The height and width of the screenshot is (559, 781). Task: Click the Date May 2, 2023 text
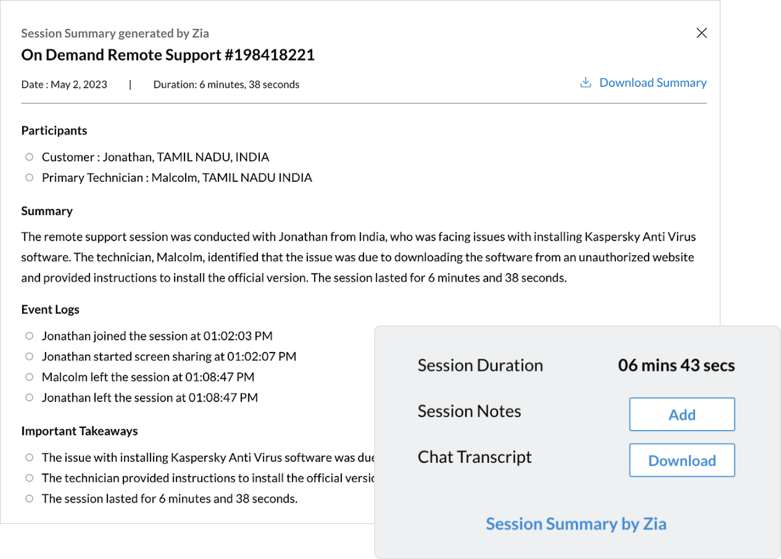coord(64,85)
